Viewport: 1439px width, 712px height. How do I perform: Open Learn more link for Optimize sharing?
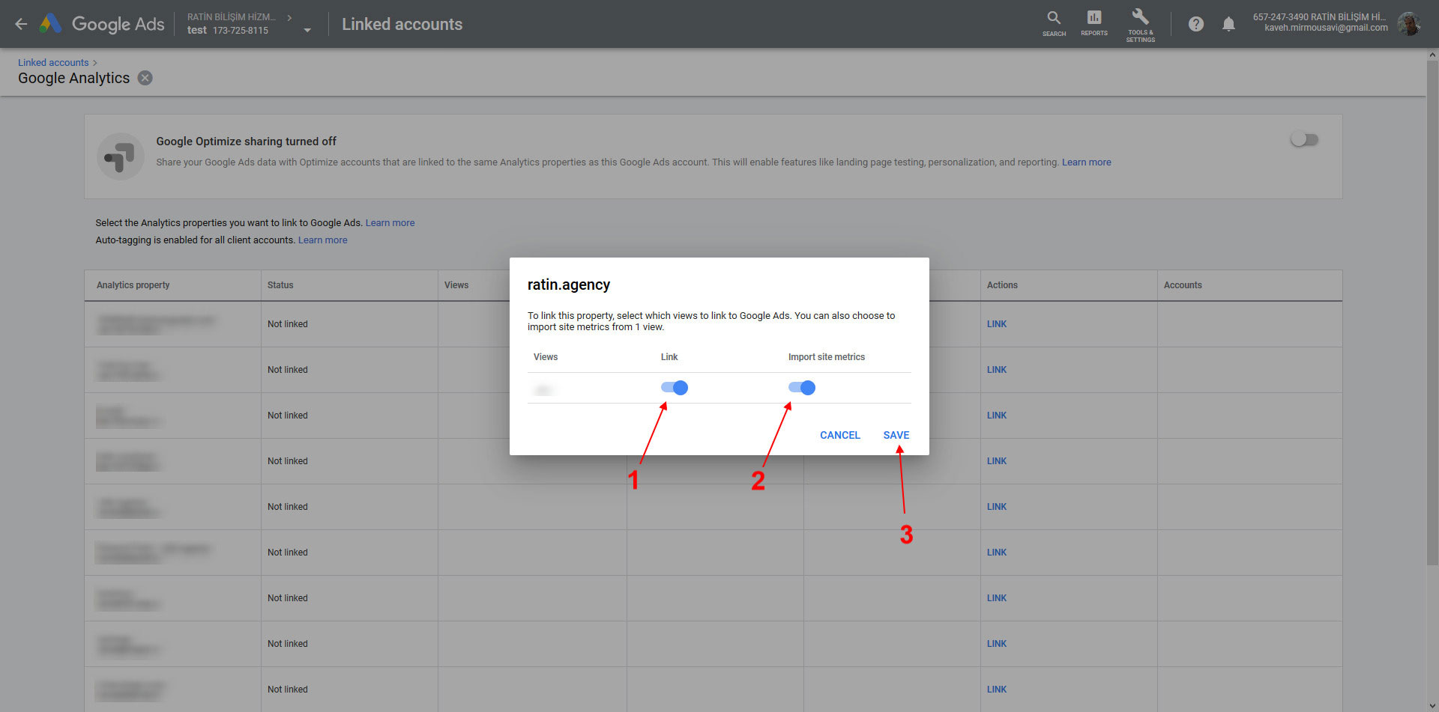(1086, 162)
